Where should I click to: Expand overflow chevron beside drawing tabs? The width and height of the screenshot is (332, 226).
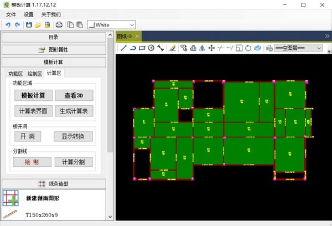point(328,36)
